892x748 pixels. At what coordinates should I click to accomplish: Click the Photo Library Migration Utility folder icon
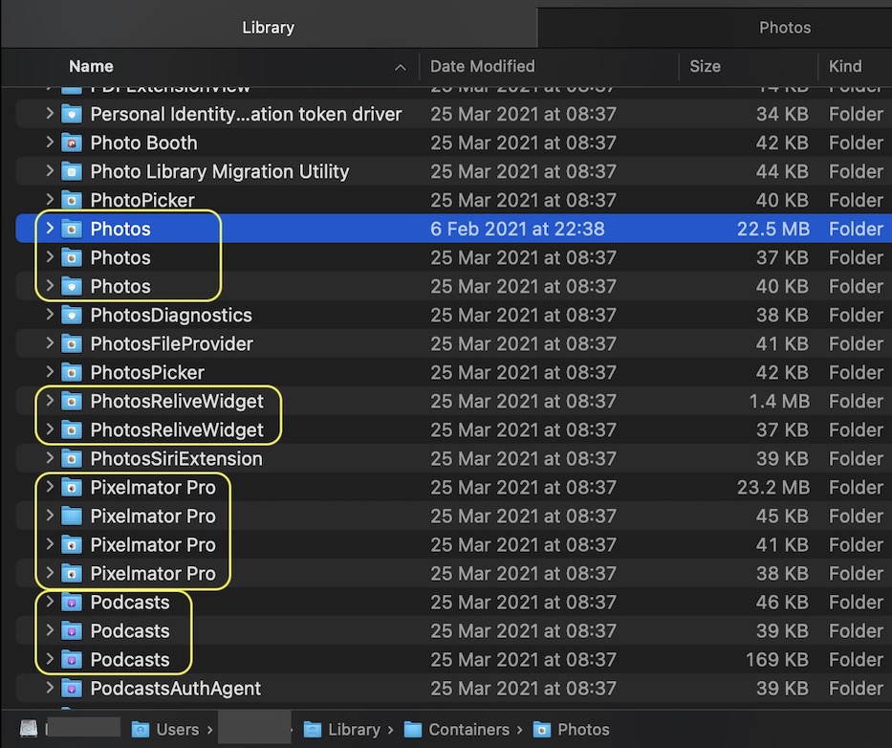(72, 171)
